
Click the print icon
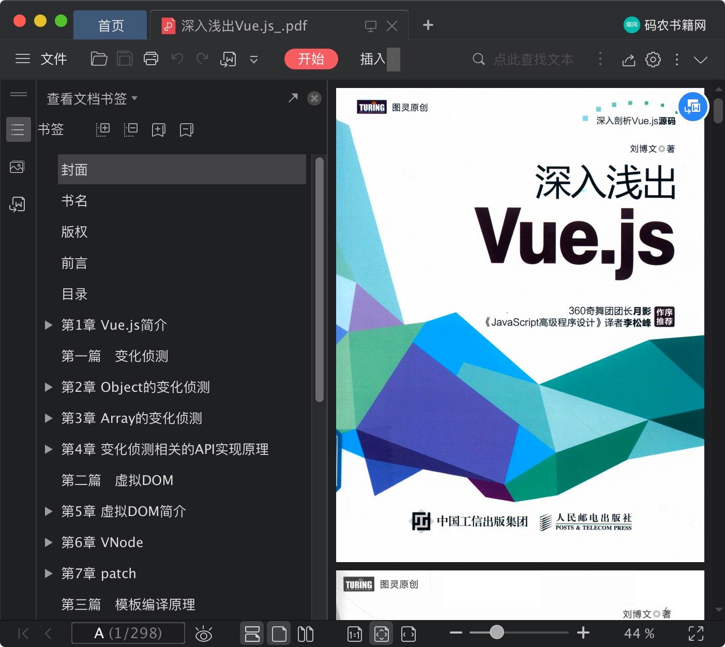pos(151,59)
